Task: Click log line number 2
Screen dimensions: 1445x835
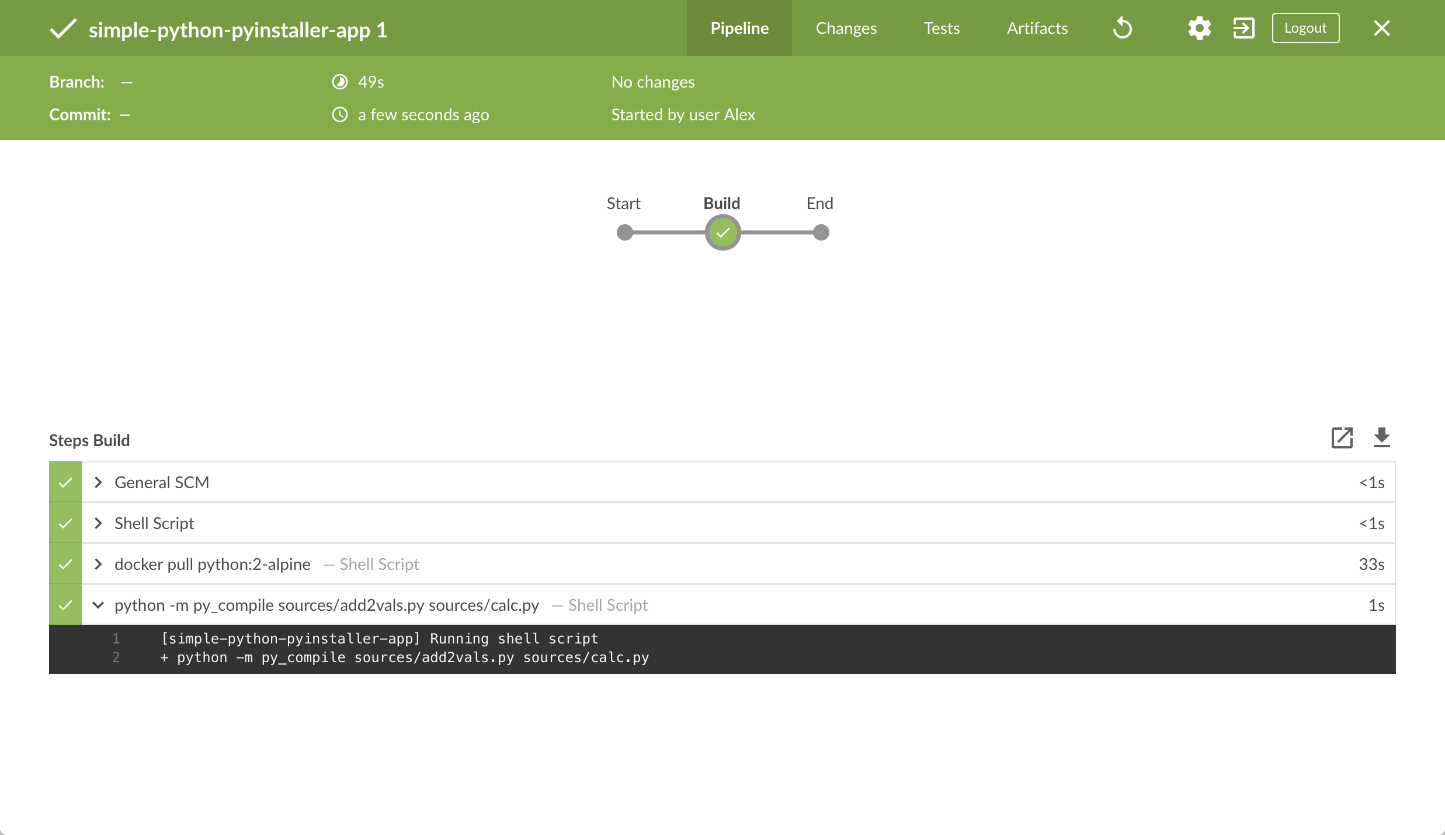Action: (x=116, y=657)
